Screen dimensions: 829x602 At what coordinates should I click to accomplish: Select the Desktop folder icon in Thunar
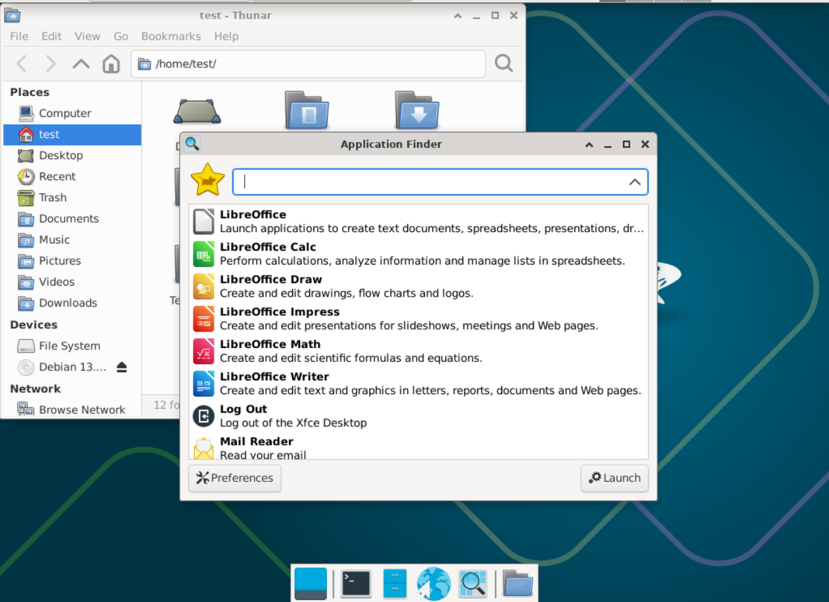point(197,112)
